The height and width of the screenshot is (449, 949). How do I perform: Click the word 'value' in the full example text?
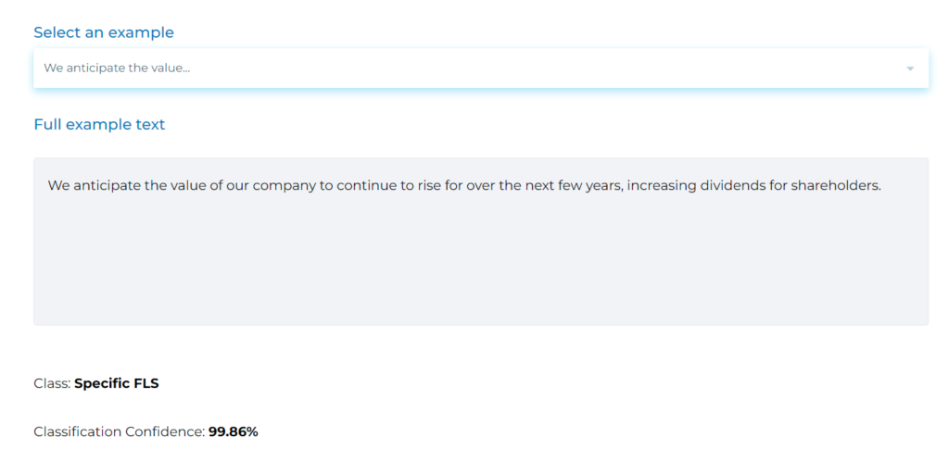click(x=190, y=185)
